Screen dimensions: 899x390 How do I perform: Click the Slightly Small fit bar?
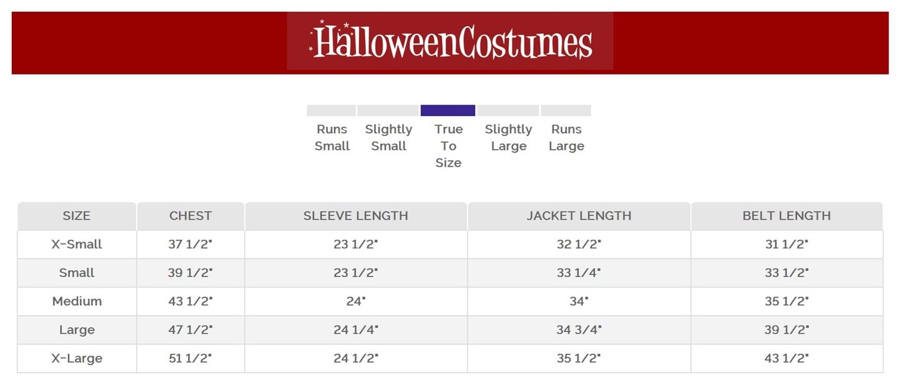tap(388, 110)
